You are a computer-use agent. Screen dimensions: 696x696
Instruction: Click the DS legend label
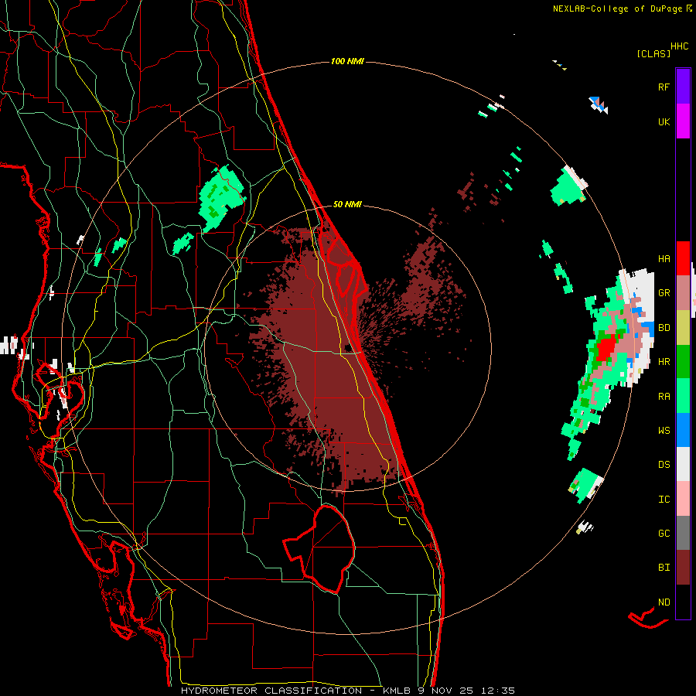point(664,465)
